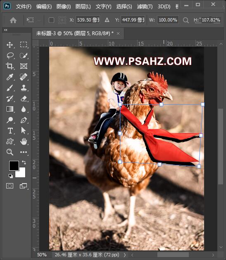Select the Pen tool
This screenshot has height=260, width=226.
(24, 120)
